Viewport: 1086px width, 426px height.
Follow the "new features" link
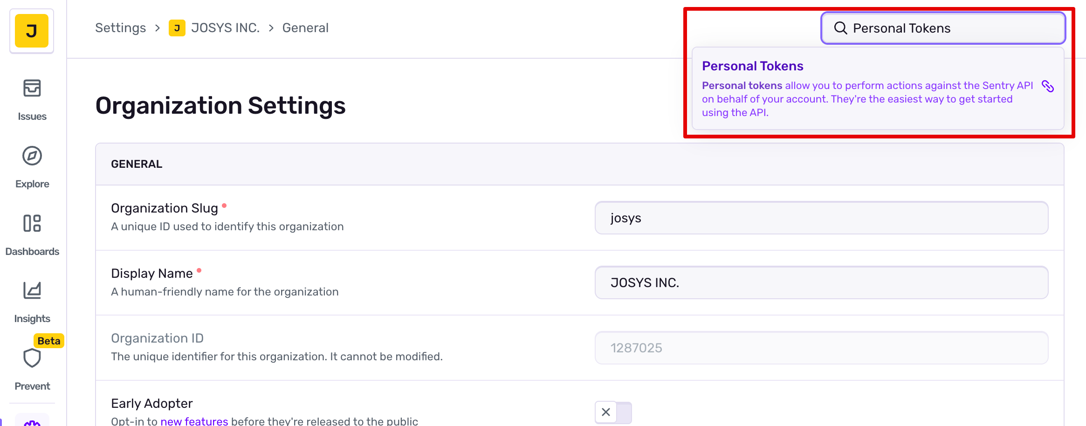pos(194,421)
